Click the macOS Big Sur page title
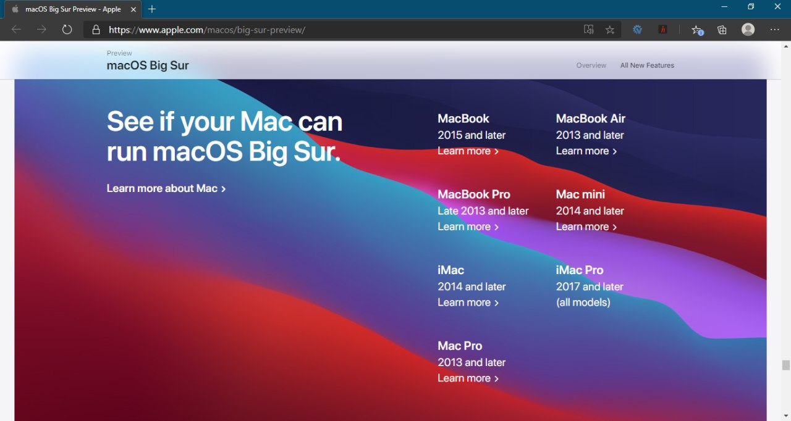 pos(148,65)
